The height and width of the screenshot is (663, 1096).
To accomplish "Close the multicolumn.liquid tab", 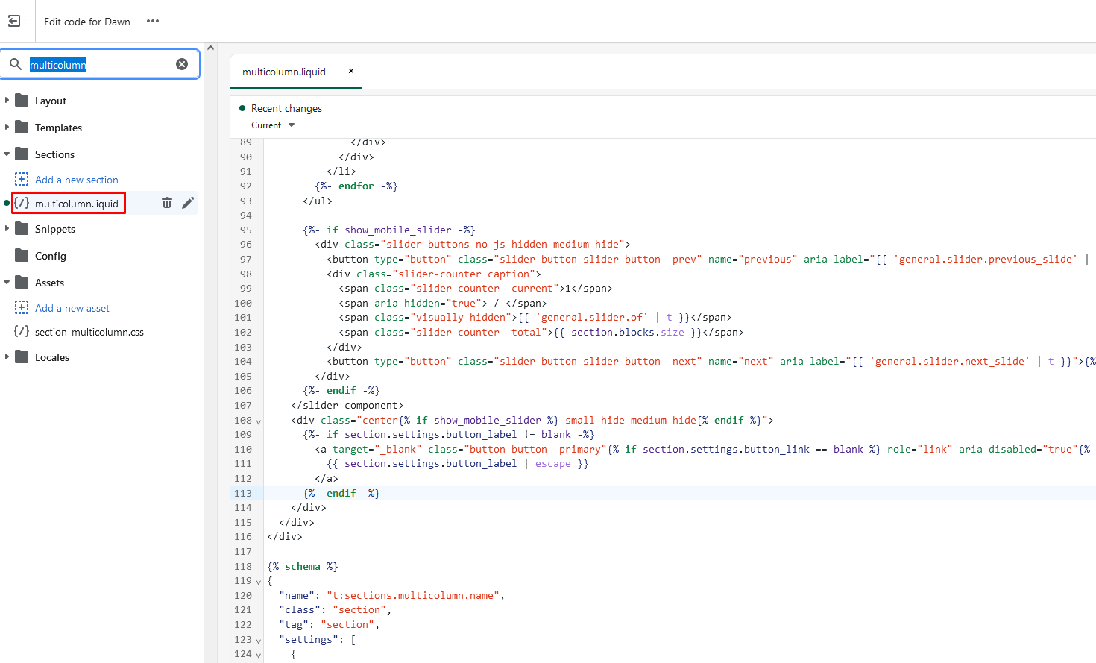I will (x=351, y=71).
